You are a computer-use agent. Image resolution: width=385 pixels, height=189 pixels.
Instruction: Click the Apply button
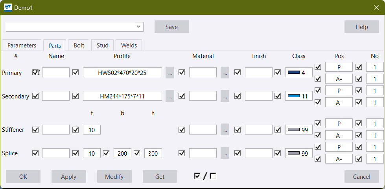(x=69, y=176)
